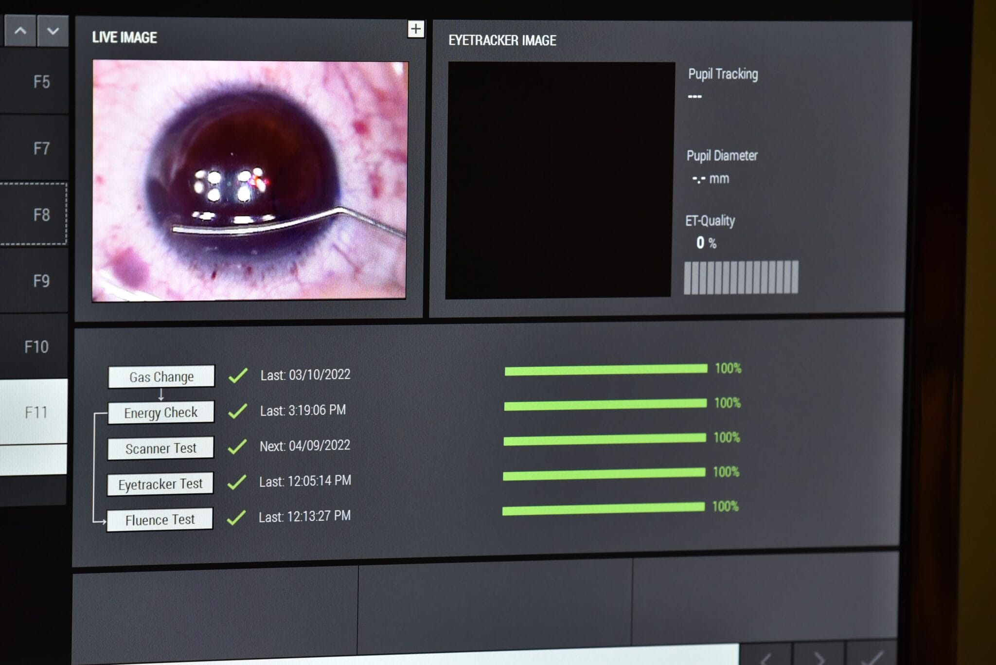The width and height of the screenshot is (996, 665).
Task: Open the F11 tab
Action: point(34,413)
